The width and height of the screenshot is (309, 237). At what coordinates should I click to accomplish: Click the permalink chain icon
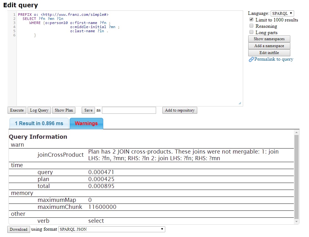[251, 59]
